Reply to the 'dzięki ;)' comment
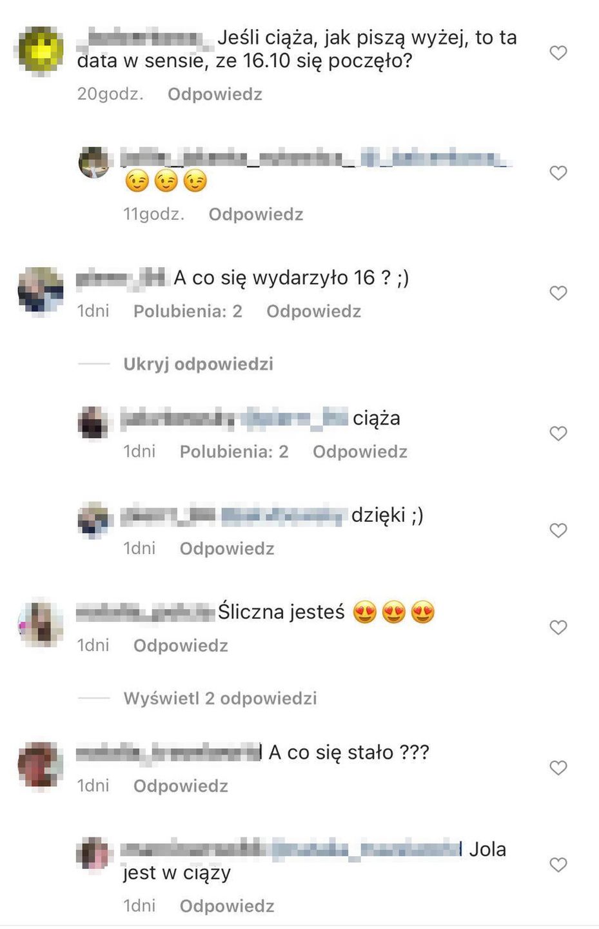 coord(227,548)
